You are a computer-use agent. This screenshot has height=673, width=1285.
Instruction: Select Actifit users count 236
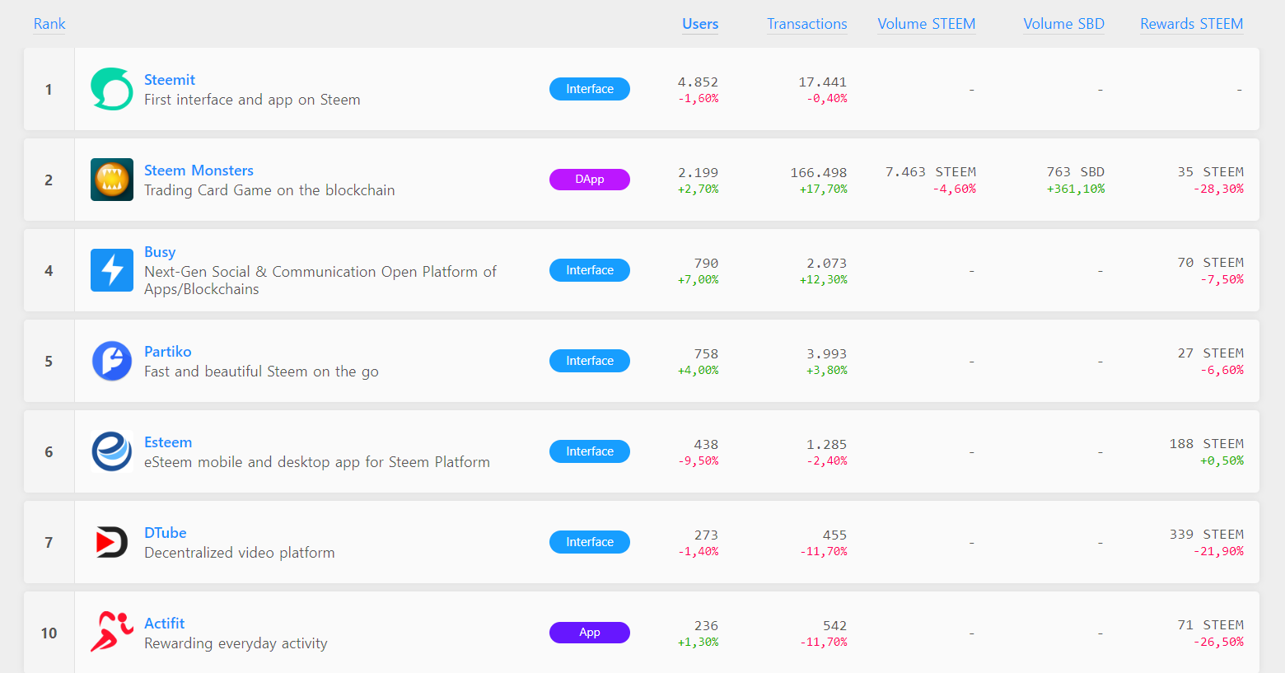(706, 626)
